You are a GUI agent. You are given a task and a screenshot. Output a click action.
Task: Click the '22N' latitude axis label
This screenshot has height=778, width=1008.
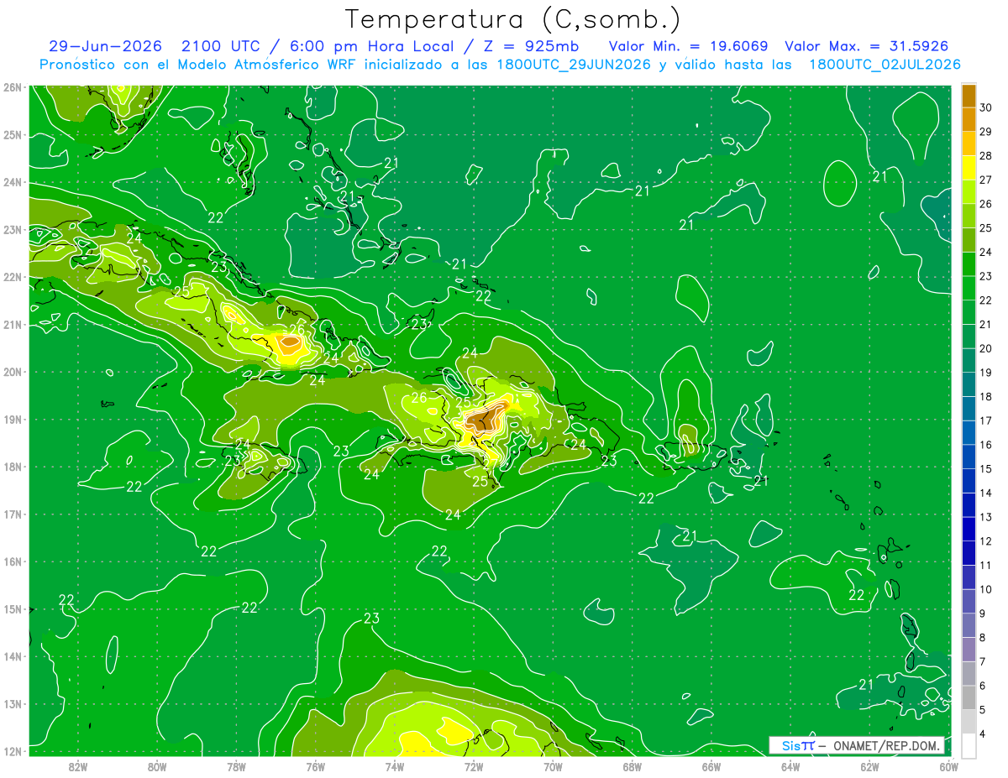click(x=13, y=277)
